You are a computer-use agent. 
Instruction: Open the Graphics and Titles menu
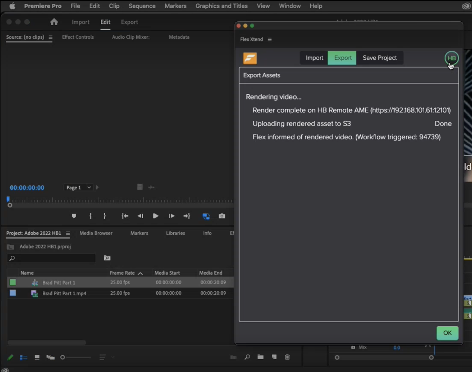(221, 6)
